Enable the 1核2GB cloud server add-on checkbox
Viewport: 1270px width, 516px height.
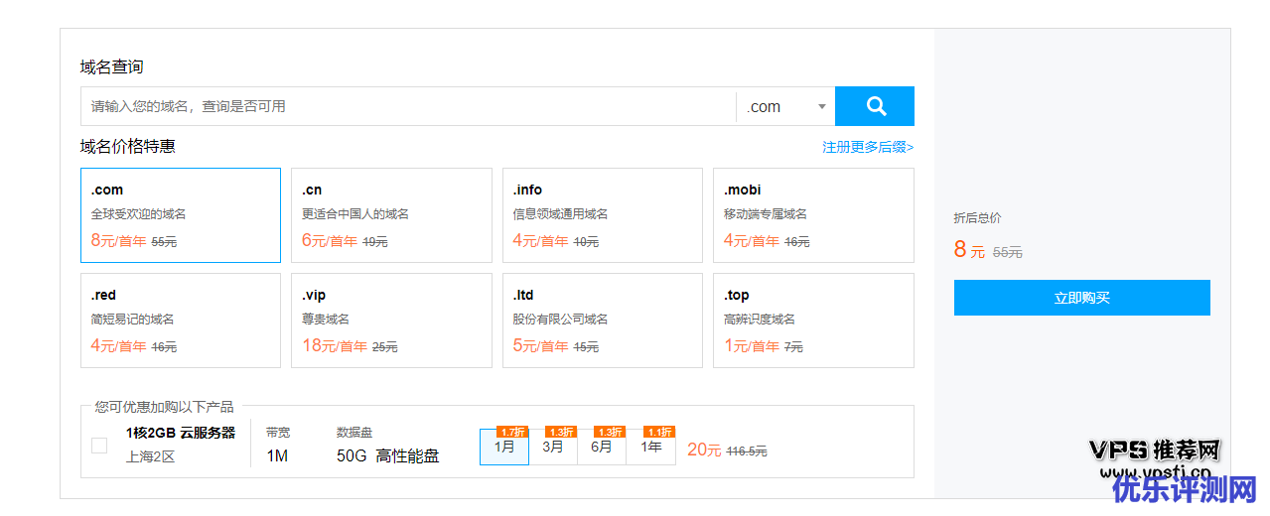(x=99, y=446)
